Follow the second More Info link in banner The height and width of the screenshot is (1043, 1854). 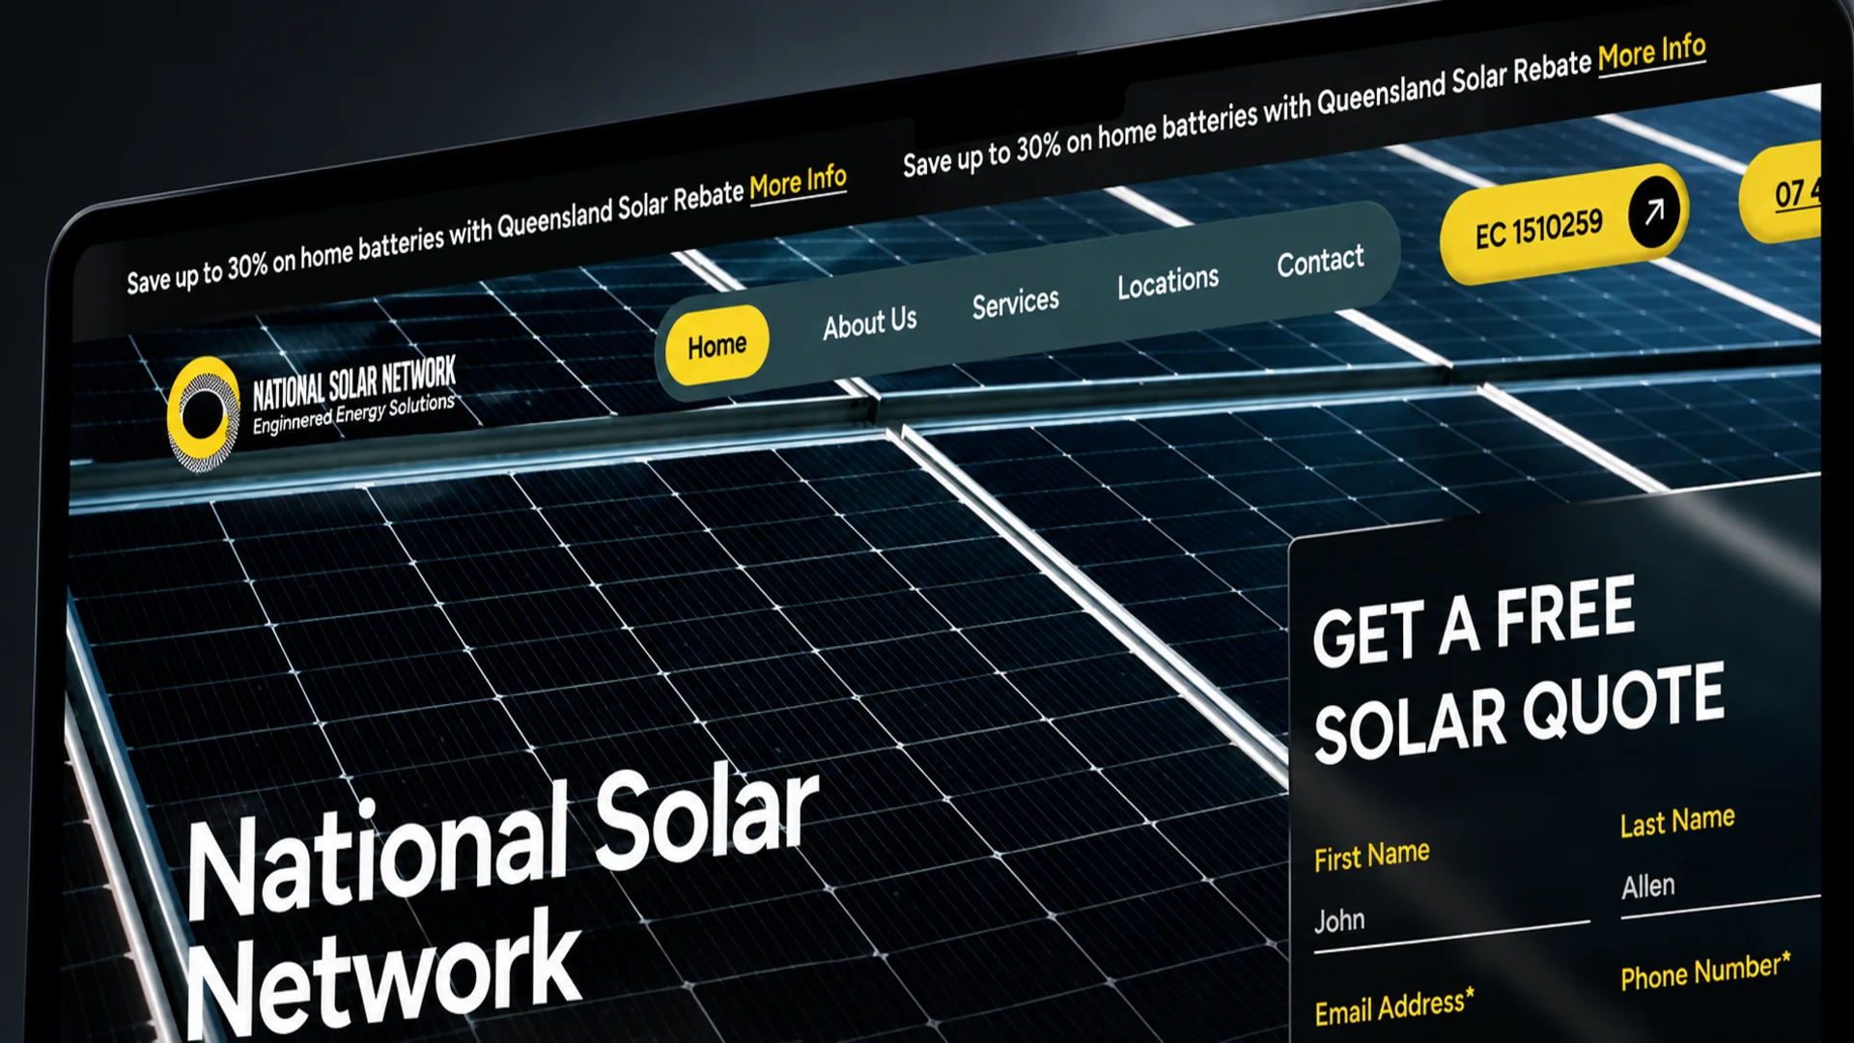pyautogui.click(x=1651, y=53)
